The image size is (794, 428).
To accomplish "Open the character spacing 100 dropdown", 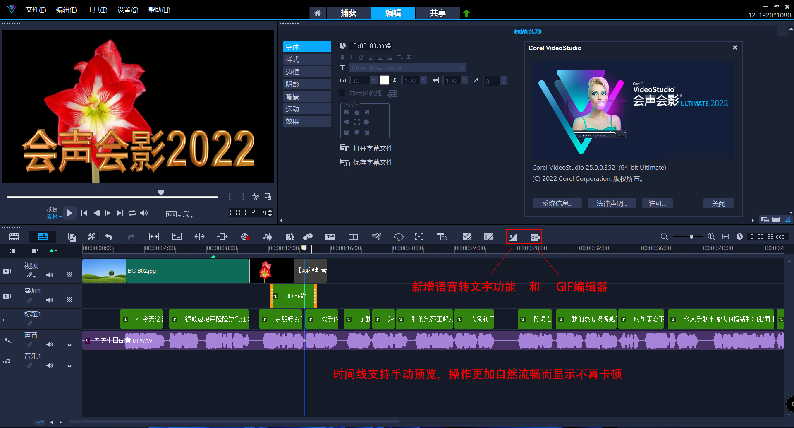I will click(464, 80).
